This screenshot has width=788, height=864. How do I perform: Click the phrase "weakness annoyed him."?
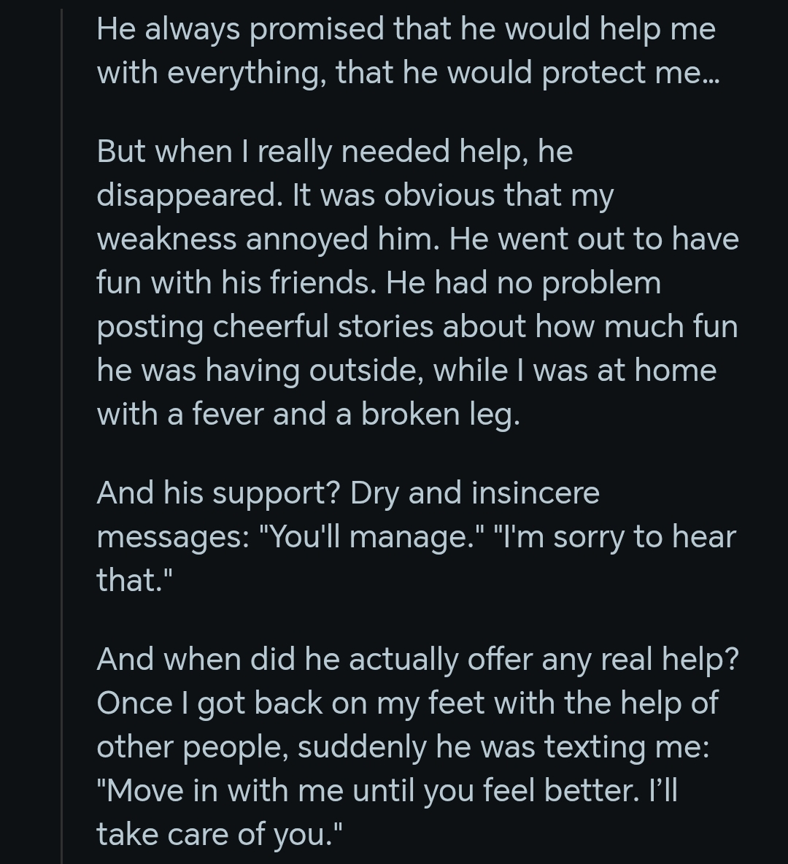(x=269, y=239)
